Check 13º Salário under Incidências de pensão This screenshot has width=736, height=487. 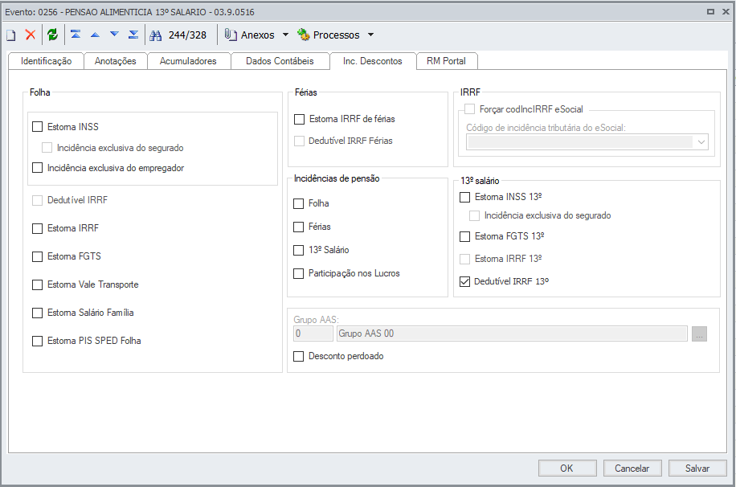click(299, 250)
